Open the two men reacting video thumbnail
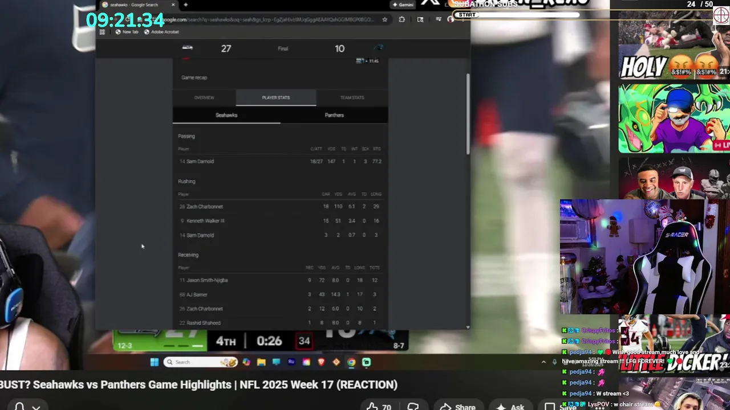The height and width of the screenshot is (410, 730). [674, 178]
